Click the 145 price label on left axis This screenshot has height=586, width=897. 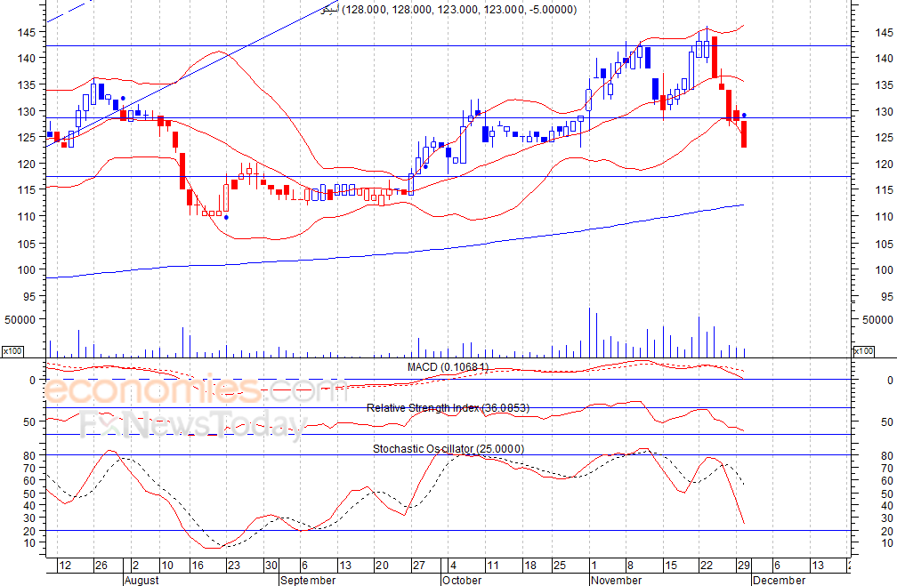pyautogui.click(x=27, y=33)
